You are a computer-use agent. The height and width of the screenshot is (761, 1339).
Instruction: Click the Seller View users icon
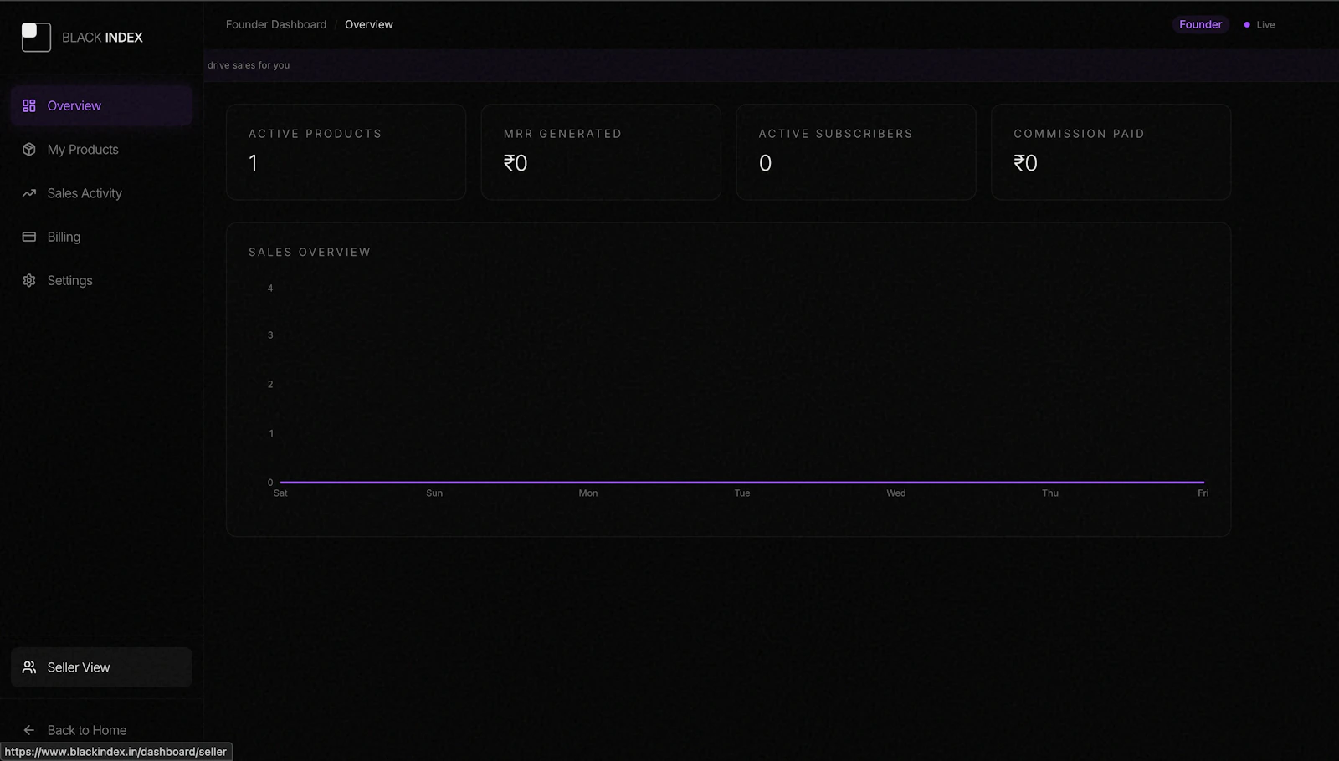point(30,667)
